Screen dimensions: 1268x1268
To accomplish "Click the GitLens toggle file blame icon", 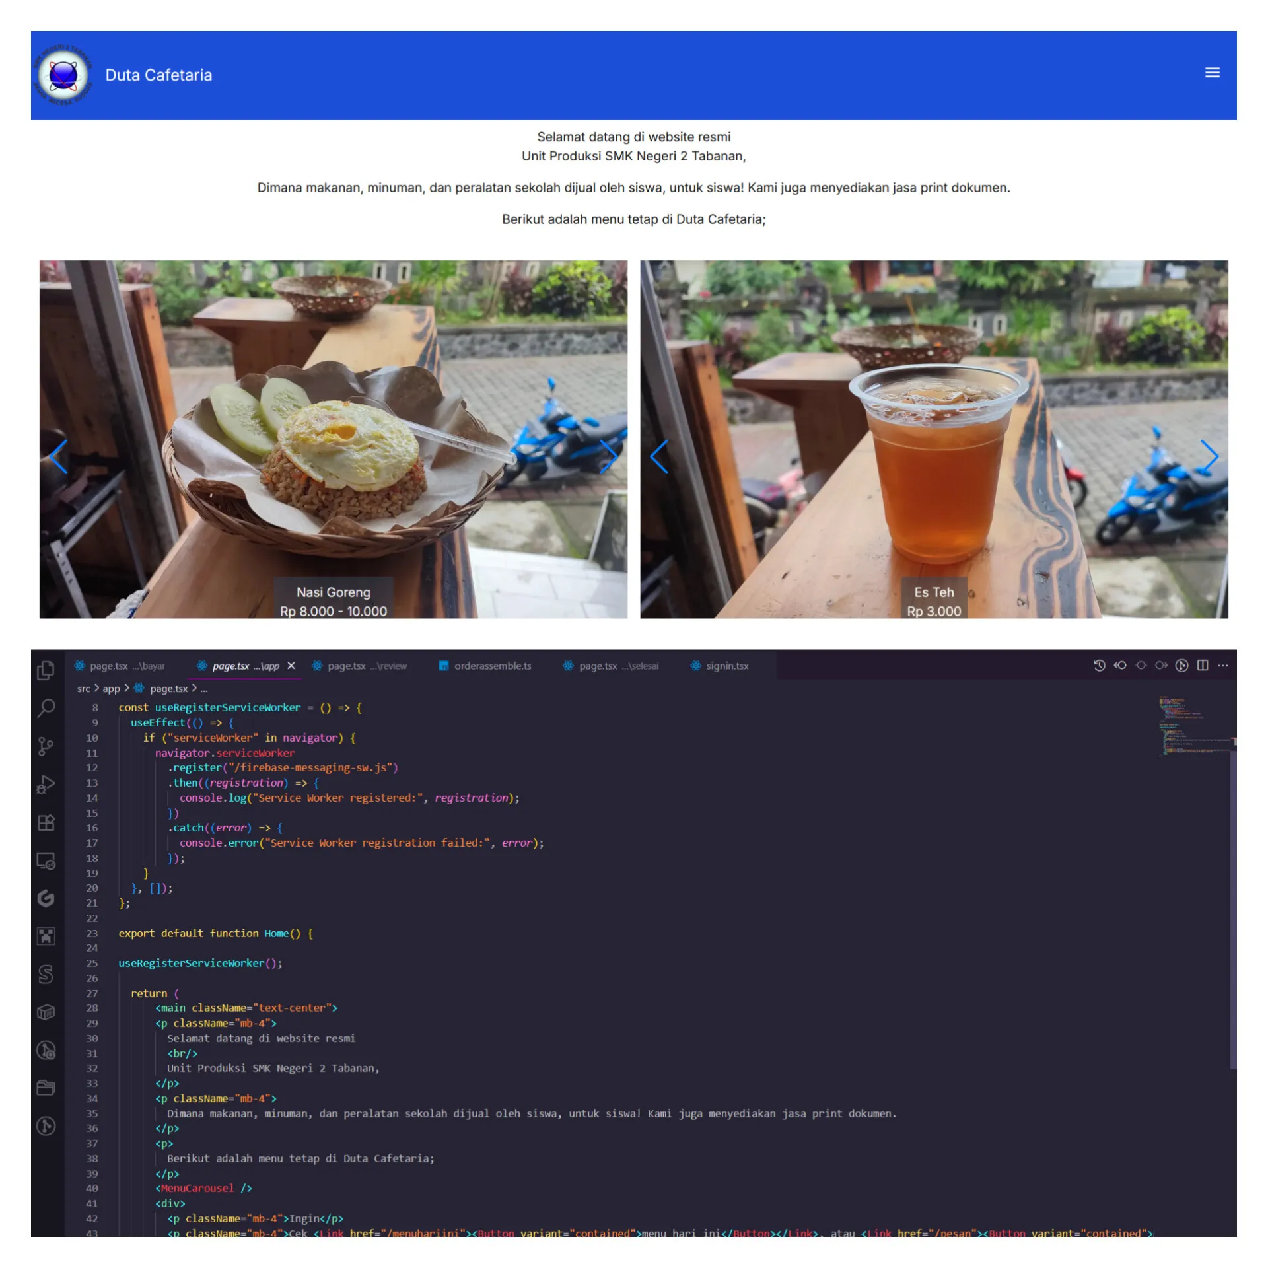I will pyautogui.click(x=1182, y=666).
